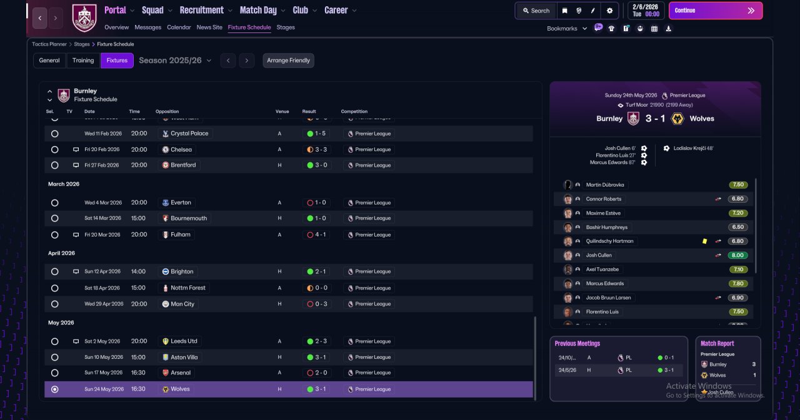Click the globe world icon in top toolbar

point(579,11)
